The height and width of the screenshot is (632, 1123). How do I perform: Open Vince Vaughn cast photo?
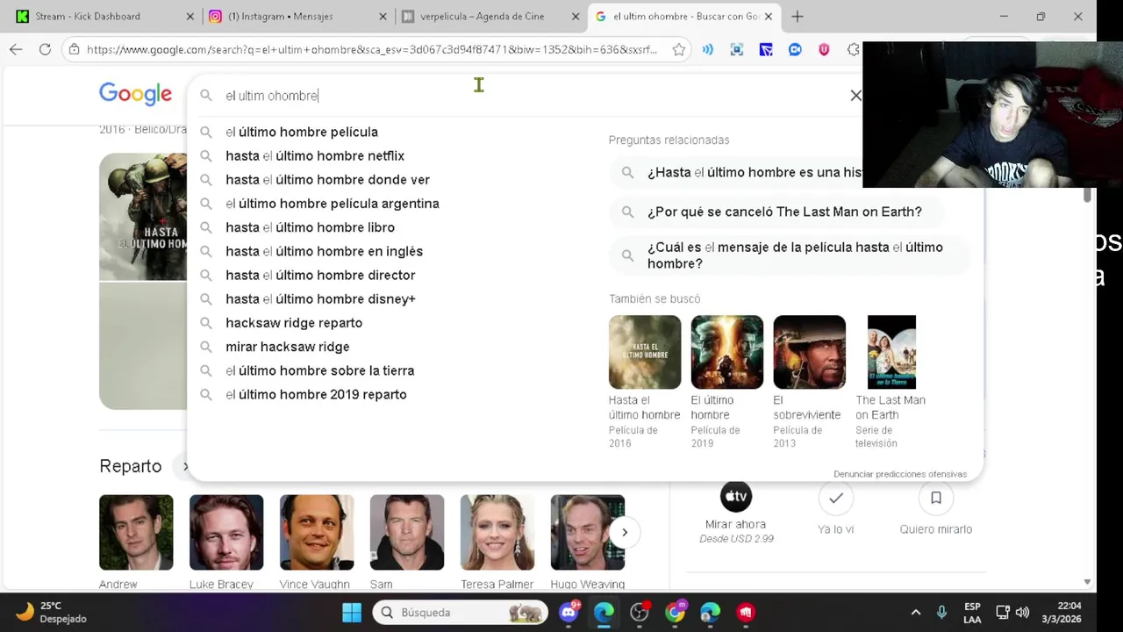tap(317, 532)
